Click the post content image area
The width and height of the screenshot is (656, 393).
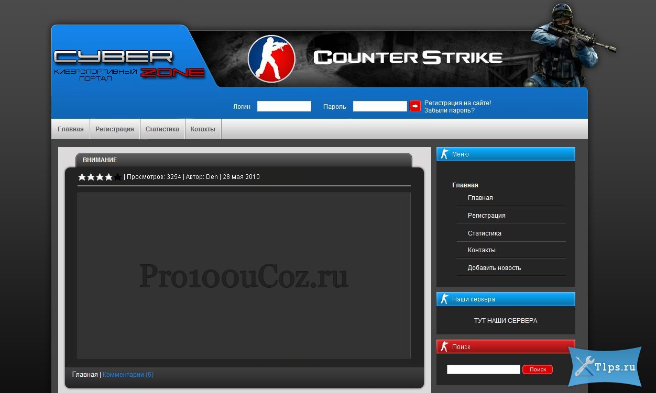pyautogui.click(x=244, y=276)
